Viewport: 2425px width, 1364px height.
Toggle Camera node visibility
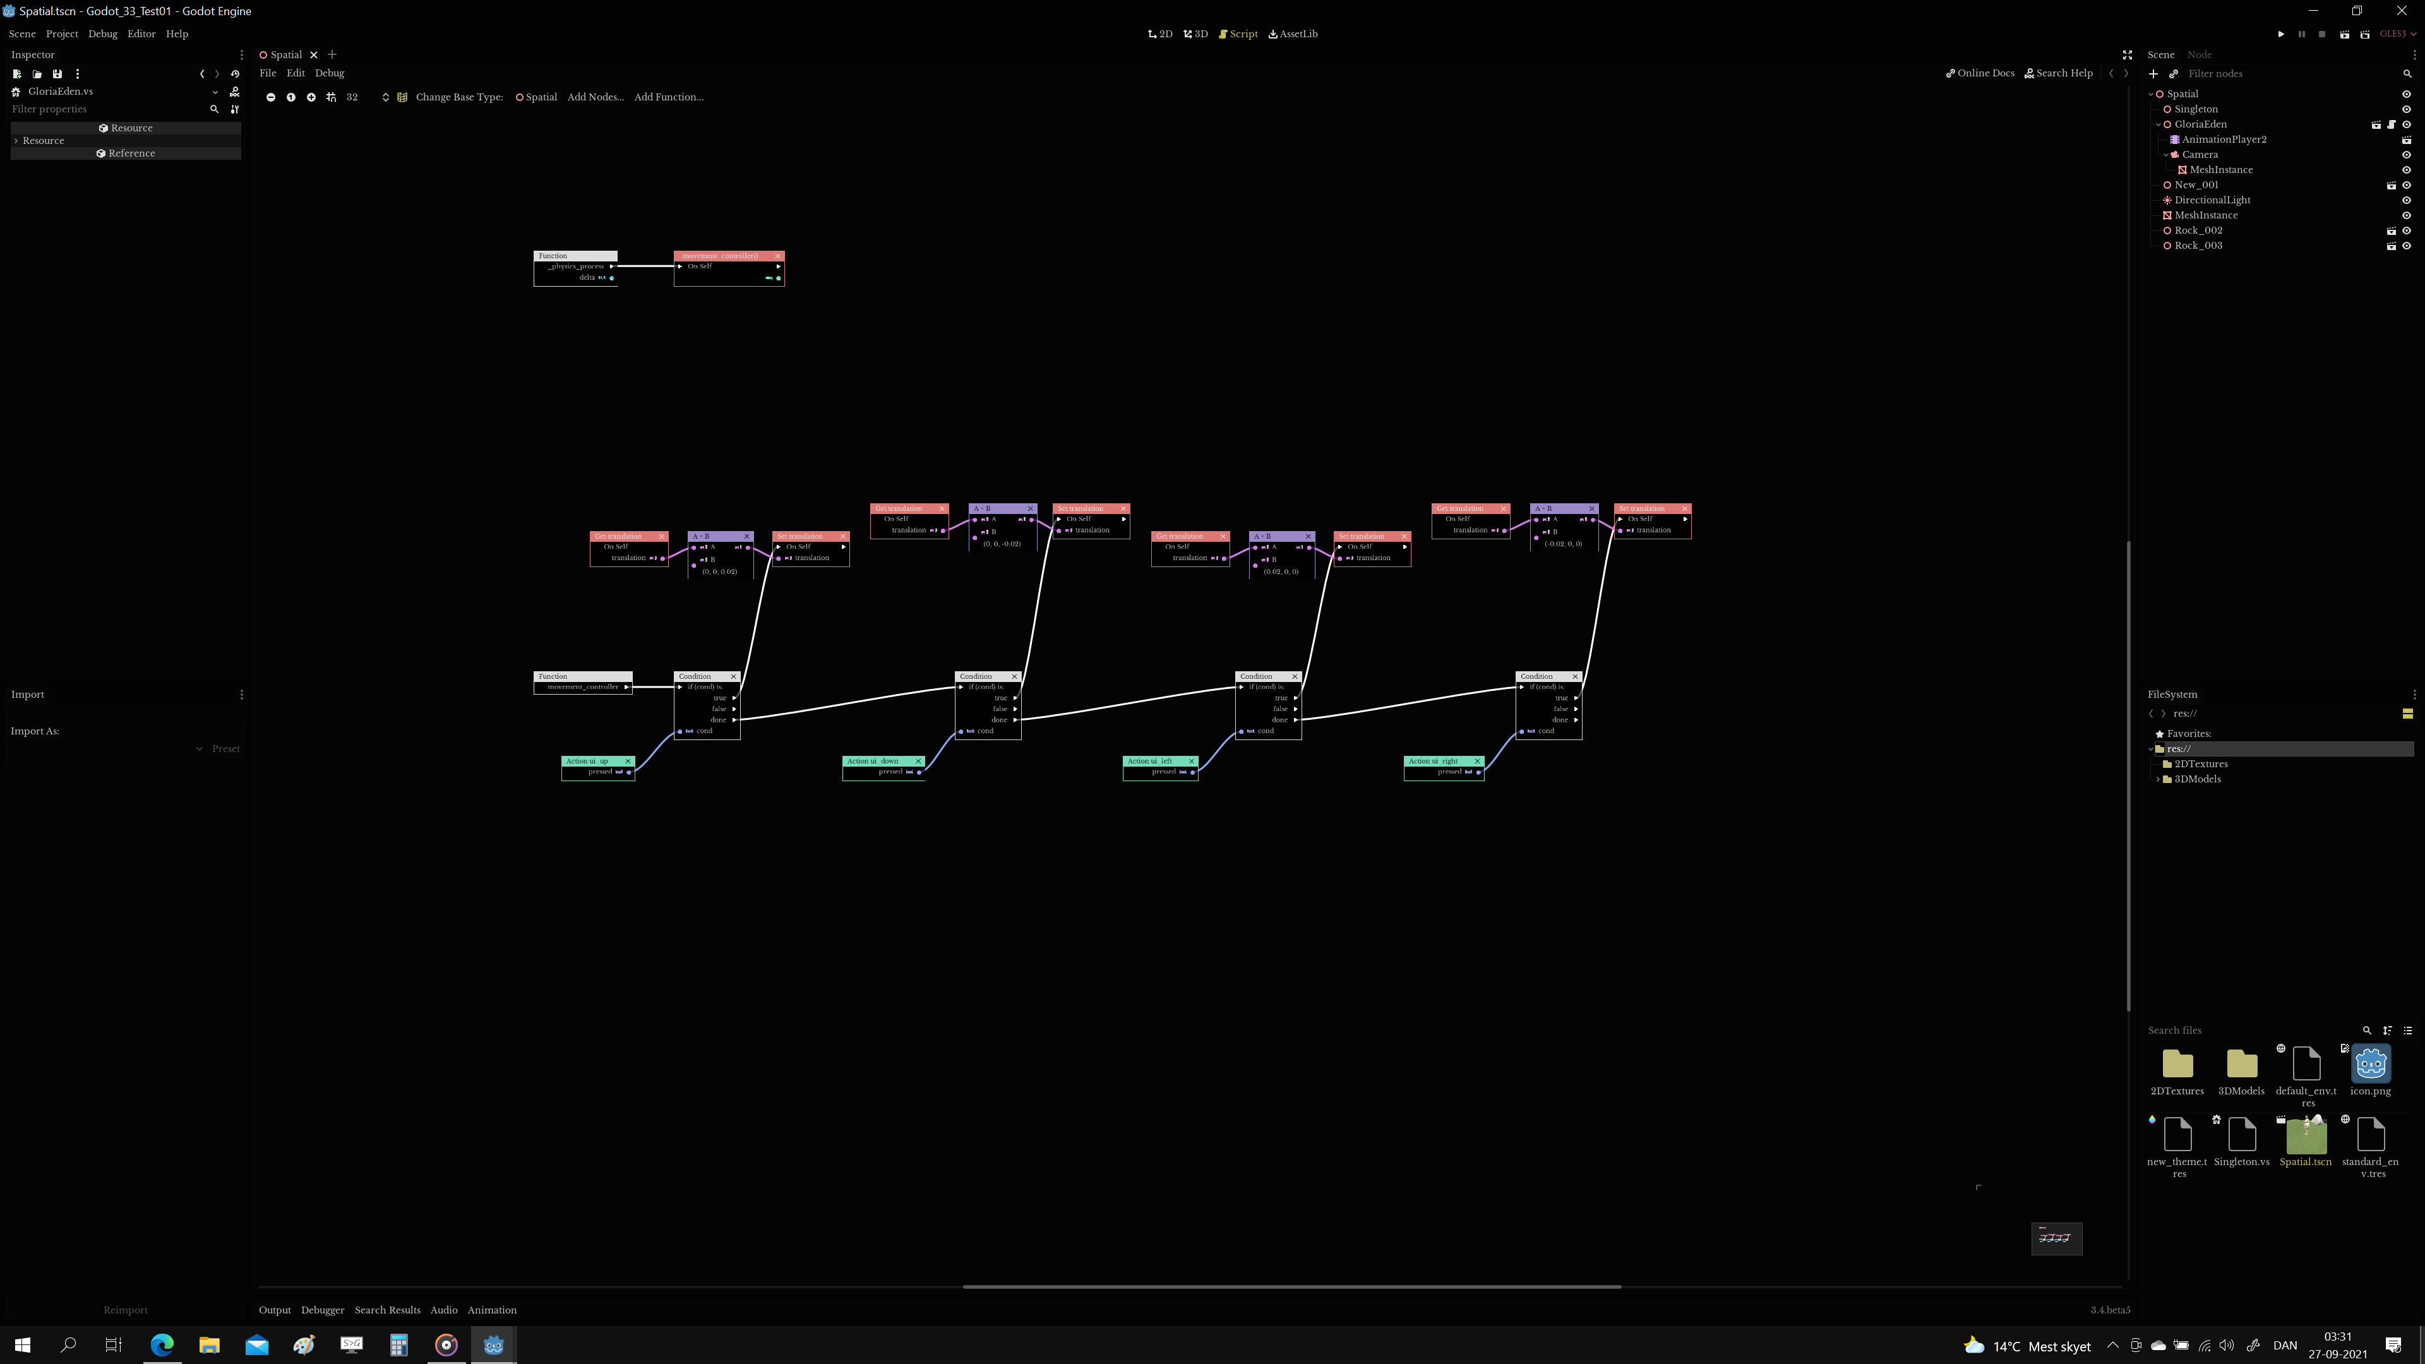[x=2407, y=155]
